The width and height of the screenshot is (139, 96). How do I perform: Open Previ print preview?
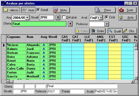tap(105, 10)
